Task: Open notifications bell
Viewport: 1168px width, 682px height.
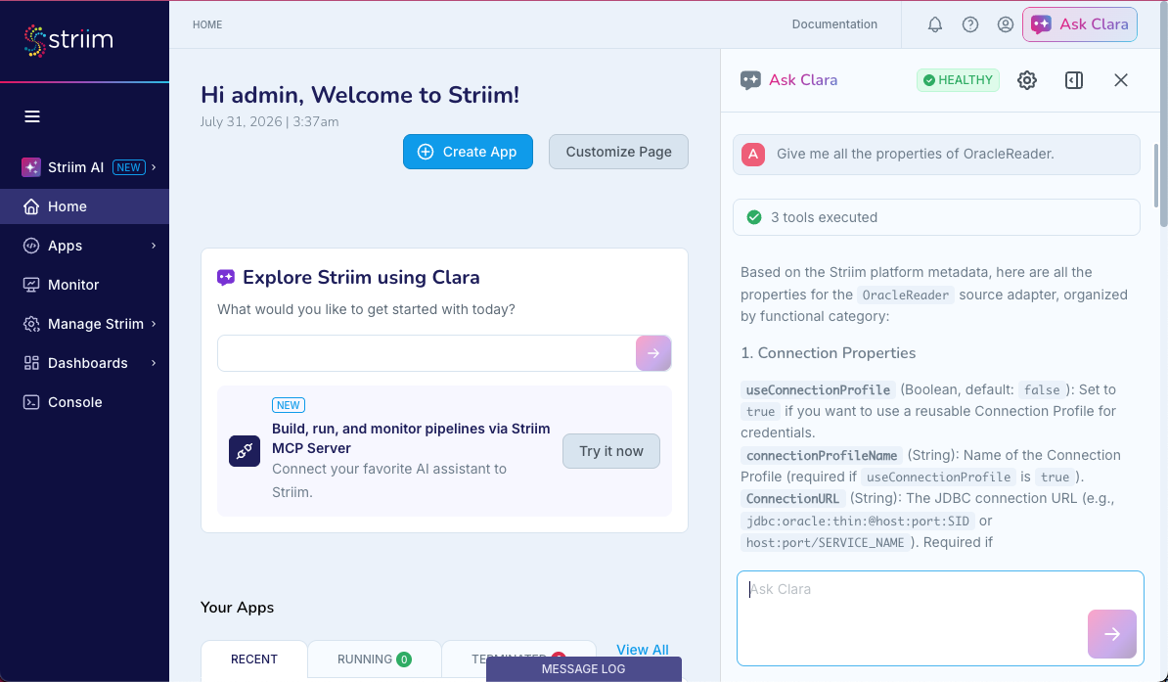Action: click(x=935, y=24)
